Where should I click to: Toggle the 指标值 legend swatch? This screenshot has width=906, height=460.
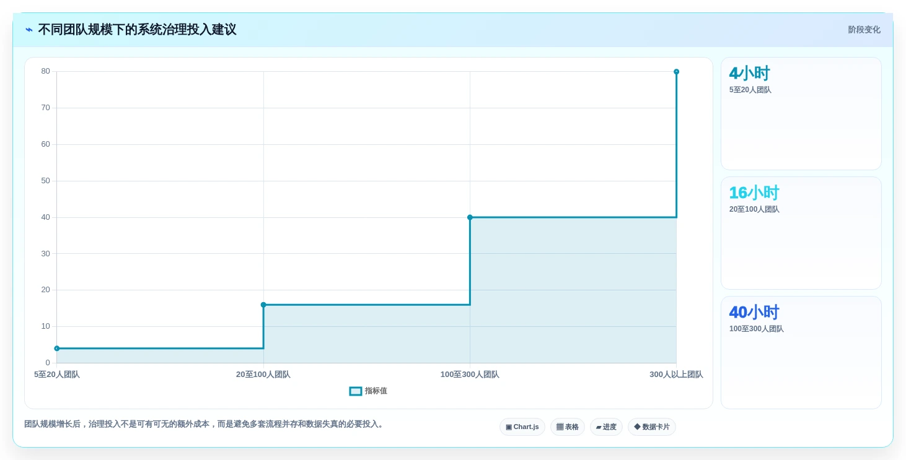tap(356, 391)
